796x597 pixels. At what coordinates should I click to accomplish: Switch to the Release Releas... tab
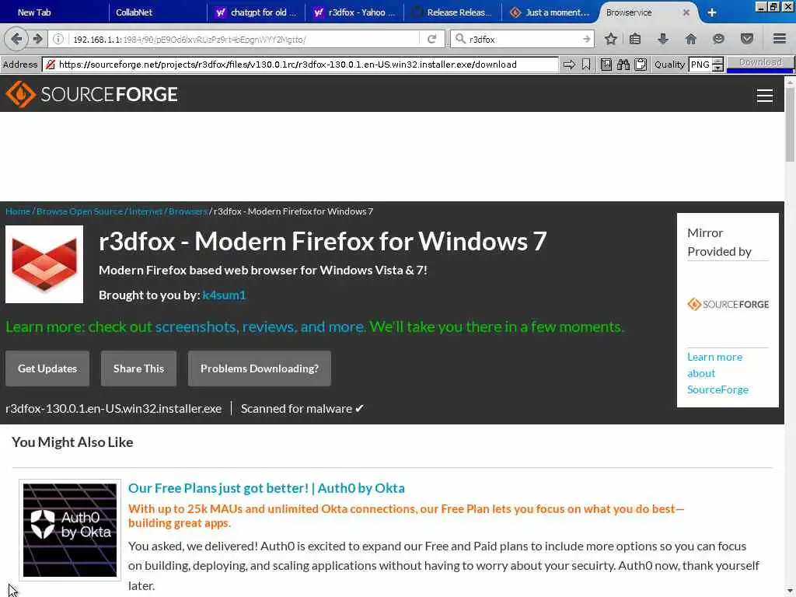coord(452,12)
